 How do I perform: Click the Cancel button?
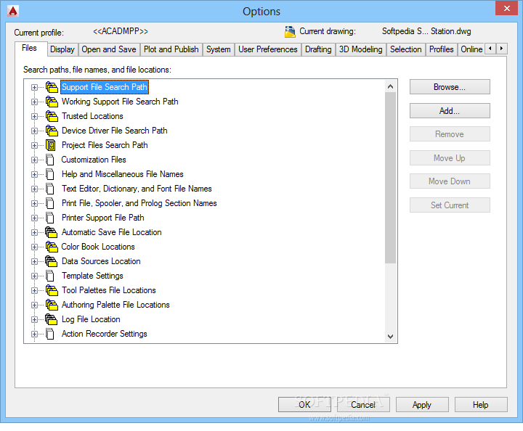click(363, 404)
